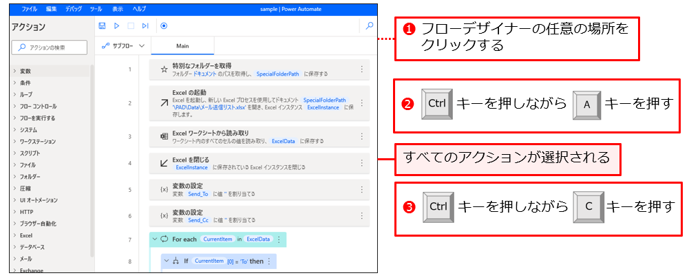Click star icon of 特別なフォルダーを取得 action
This screenshot has width=700, height=280.
tap(164, 69)
